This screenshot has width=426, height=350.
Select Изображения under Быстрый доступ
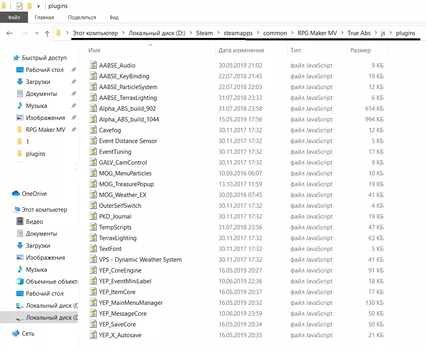[x=46, y=117]
